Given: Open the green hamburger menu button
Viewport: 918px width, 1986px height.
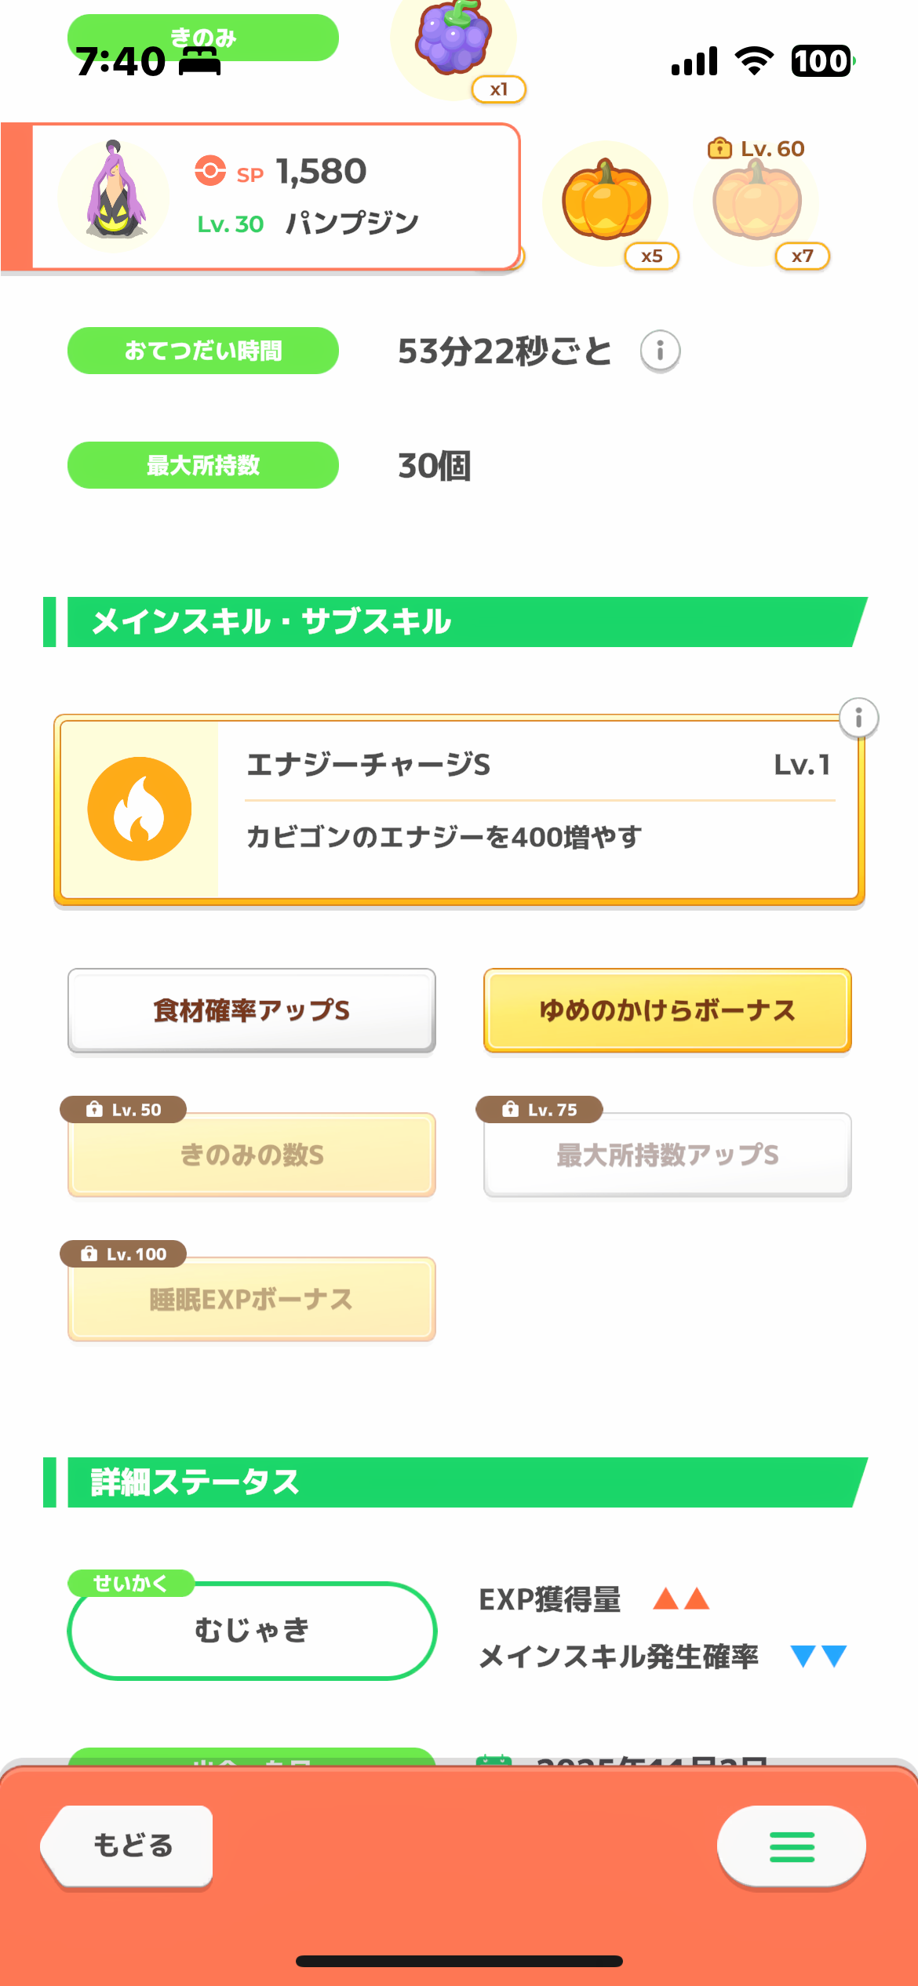Looking at the screenshot, I should 791,1846.
